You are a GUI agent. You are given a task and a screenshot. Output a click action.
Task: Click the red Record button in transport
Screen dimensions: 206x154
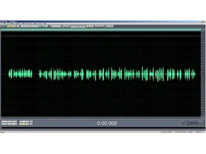click(16, 124)
